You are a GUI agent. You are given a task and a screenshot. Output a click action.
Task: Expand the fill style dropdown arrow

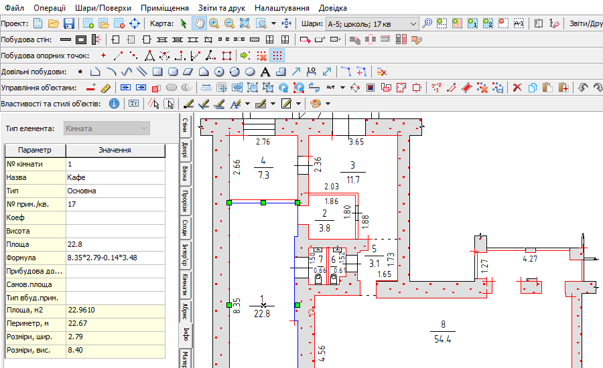[x=298, y=104]
